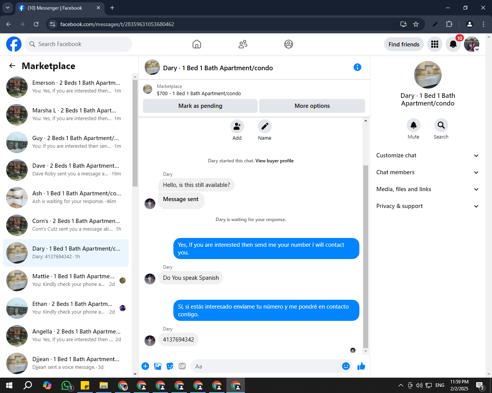492x393 pixels.
Task: Open Djjean 1 Bed 1 Bath conversation
Action: (x=66, y=363)
